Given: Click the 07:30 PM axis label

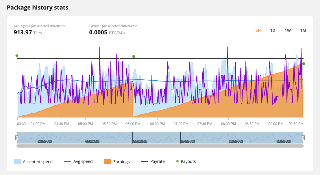Looking at the screenshot, I should pos(205,124).
